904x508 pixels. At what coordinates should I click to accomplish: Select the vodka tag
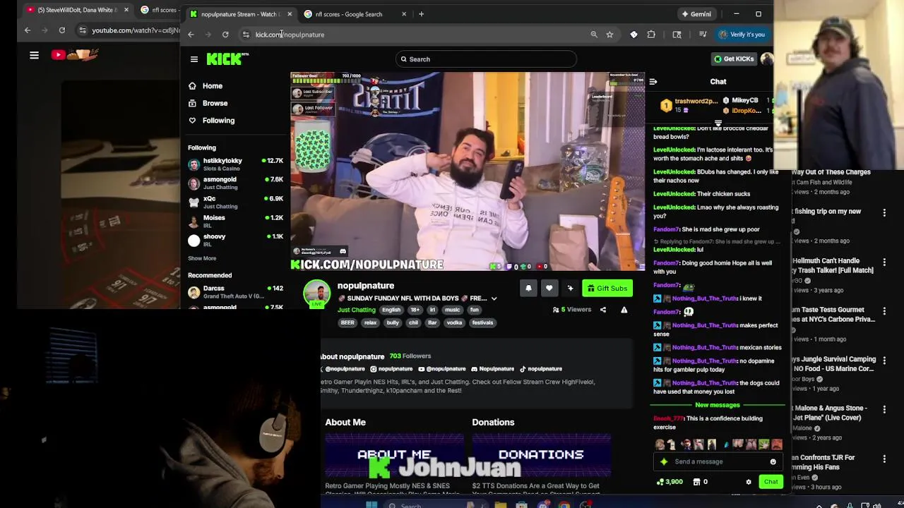coord(454,322)
